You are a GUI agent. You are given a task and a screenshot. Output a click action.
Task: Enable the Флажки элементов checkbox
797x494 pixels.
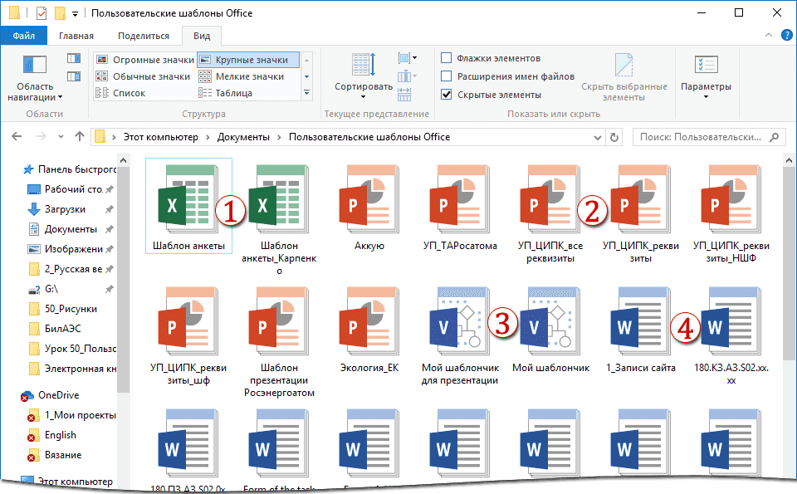click(x=447, y=58)
